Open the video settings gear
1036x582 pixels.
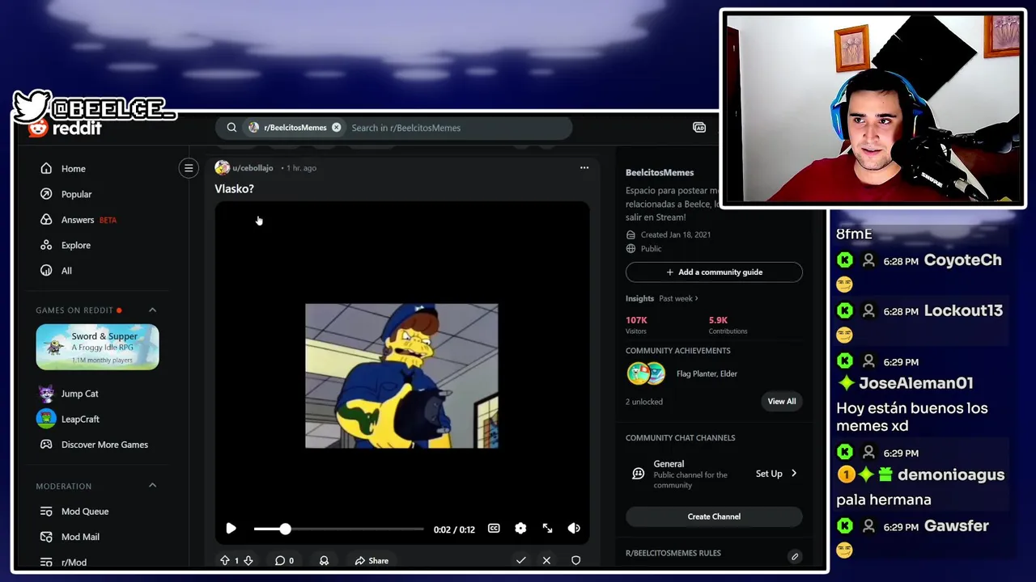tap(520, 529)
